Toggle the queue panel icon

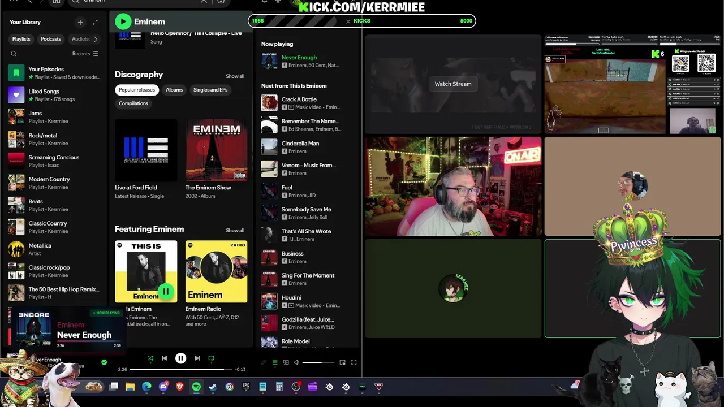click(x=275, y=362)
